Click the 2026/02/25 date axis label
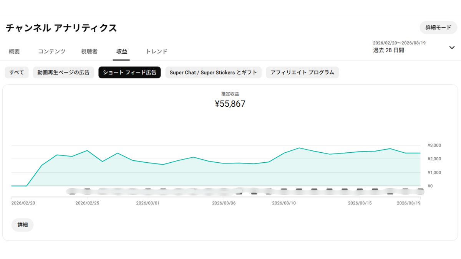 point(87,203)
